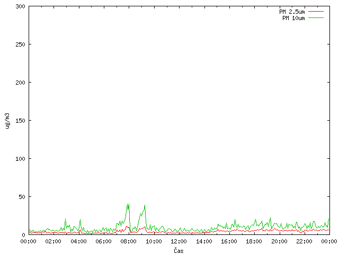This screenshot has width=339, height=254.
Task: Click the y-axis value 50
Action: [x=22, y=197]
